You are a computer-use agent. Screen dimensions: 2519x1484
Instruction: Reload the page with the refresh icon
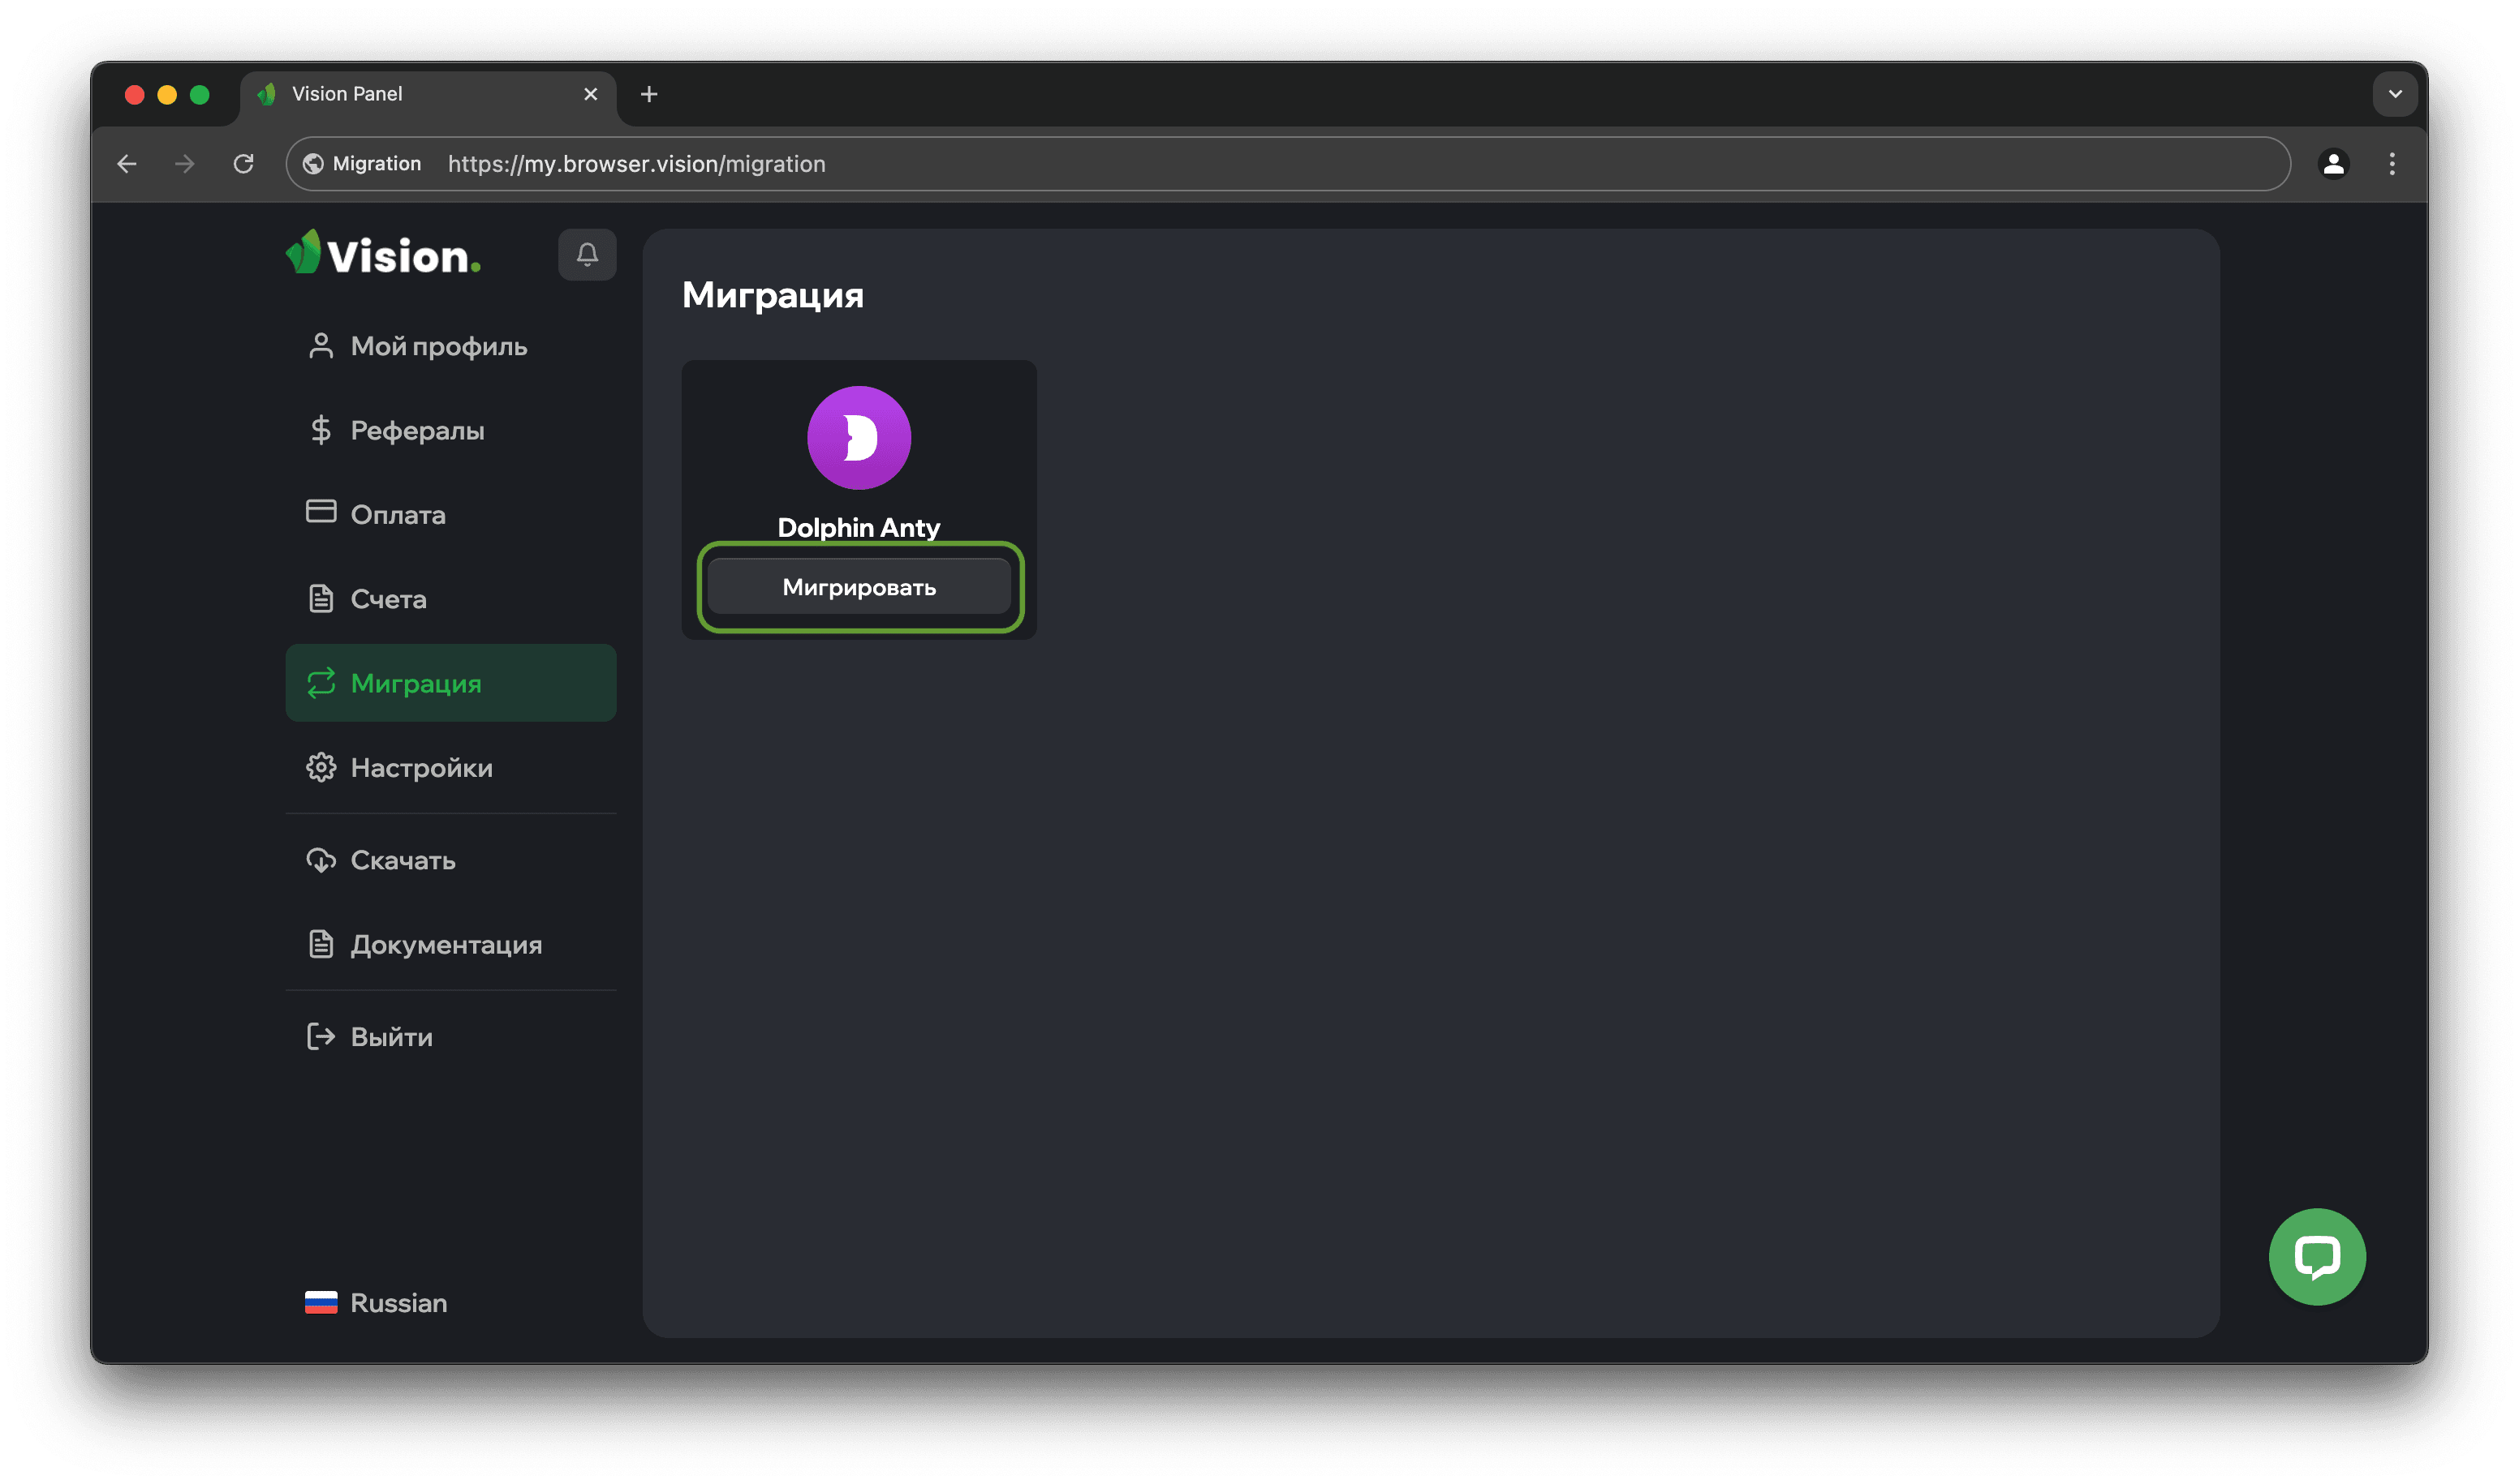tap(243, 164)
